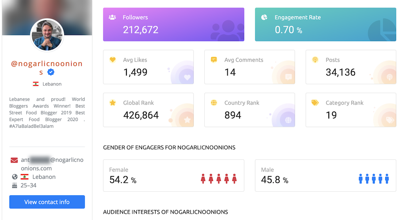Click the Category Rank tag icon
400x220 pixels.
click(315, 103)
